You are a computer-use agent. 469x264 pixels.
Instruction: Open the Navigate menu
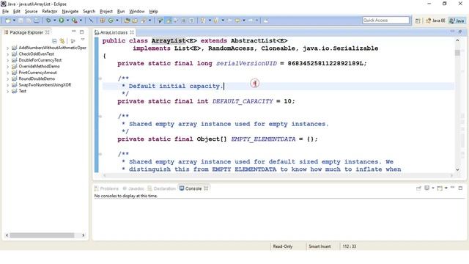point(70,12)
